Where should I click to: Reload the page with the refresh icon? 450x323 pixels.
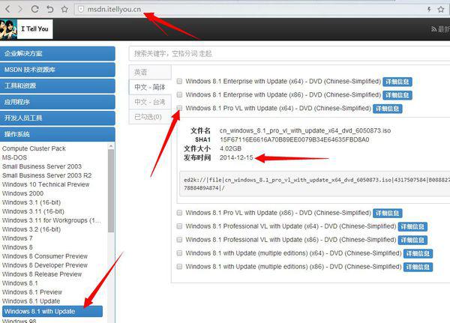pos(35,9)
